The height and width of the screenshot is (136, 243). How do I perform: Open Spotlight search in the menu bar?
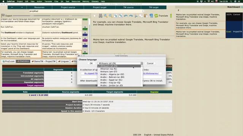point(231,2)
